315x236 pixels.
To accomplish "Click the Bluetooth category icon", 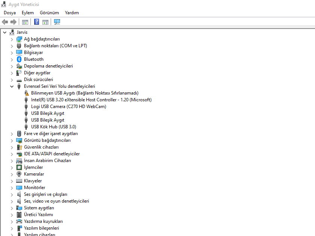I will point(19,59).
